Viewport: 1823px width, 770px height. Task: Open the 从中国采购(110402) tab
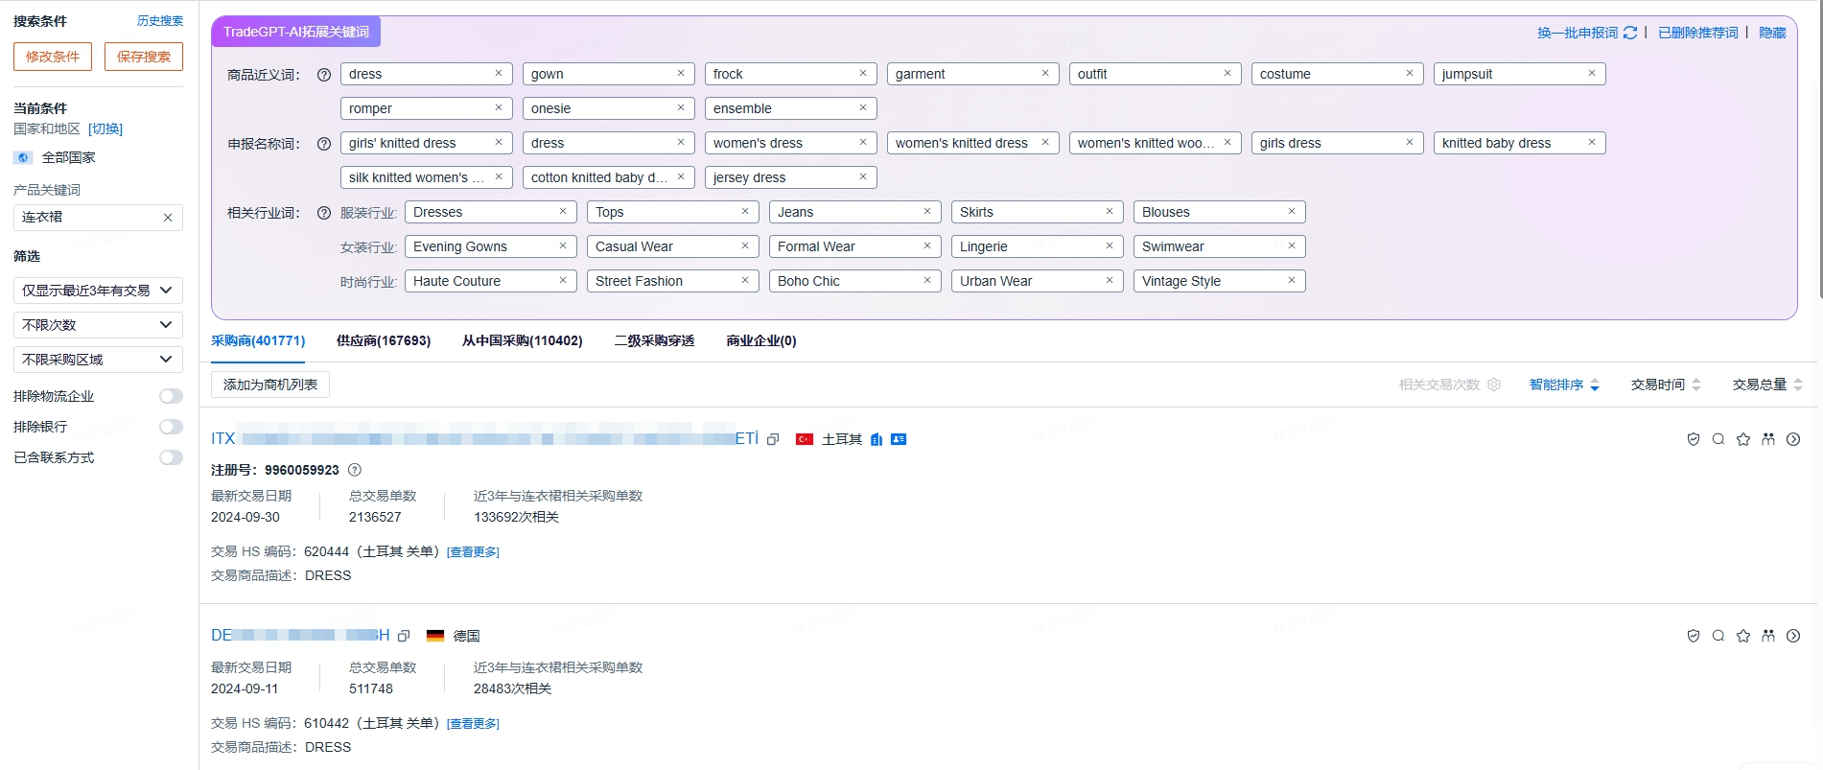522,340
